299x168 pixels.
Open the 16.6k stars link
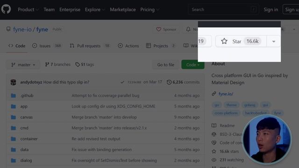[x=229, y=151]
